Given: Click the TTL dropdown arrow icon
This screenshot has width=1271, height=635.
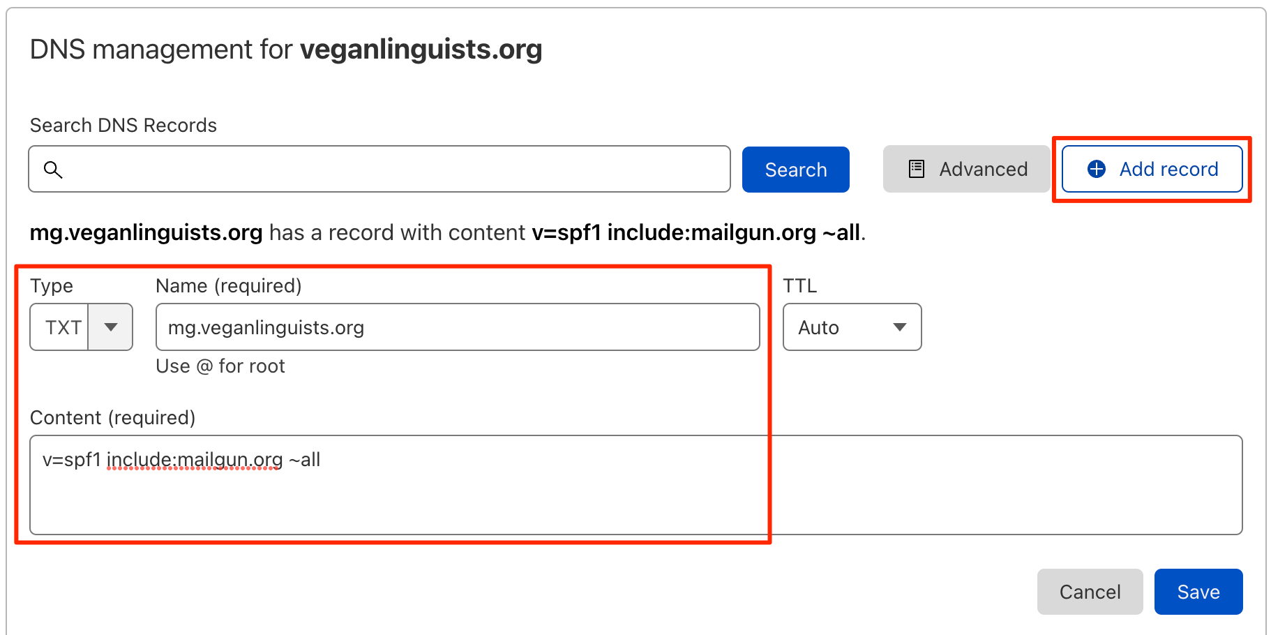Looking at the screenshot, I should [x=900, y=327].
